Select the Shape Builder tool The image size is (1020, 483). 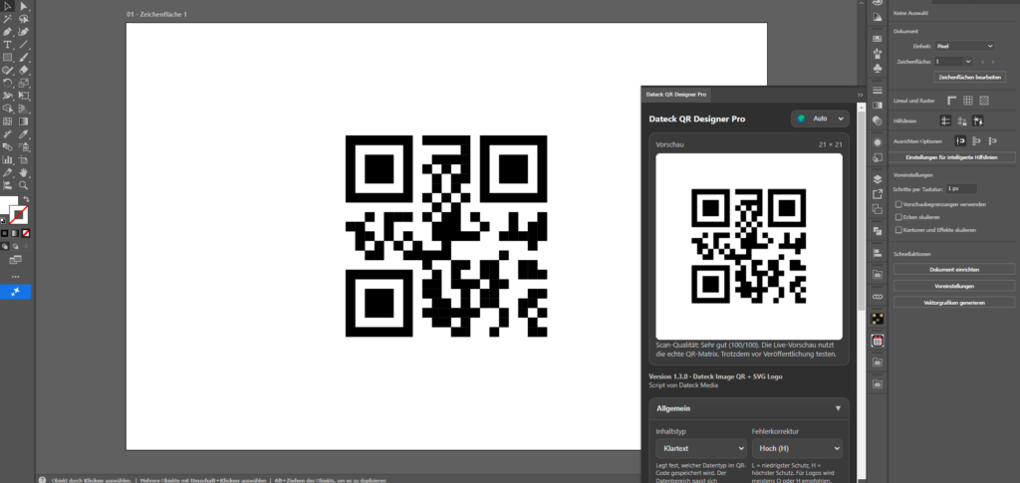[x=8, y=109]
